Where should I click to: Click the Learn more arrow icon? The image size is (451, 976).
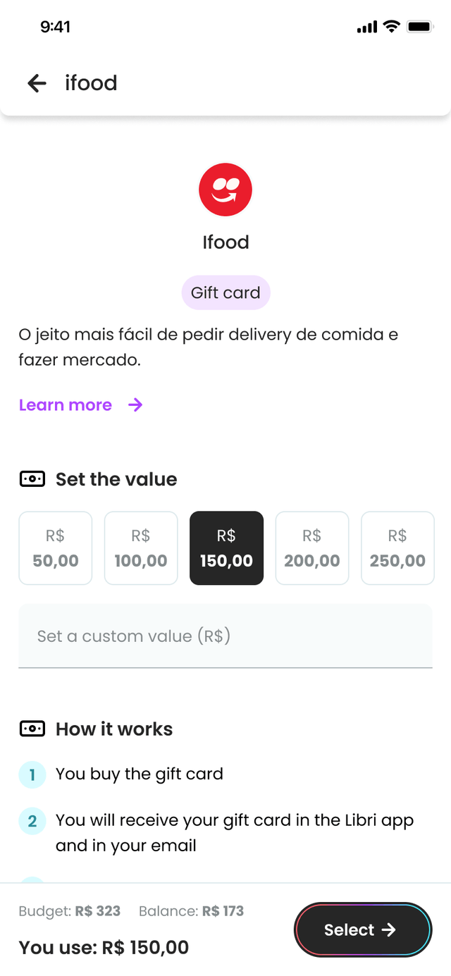pos(135,404)
